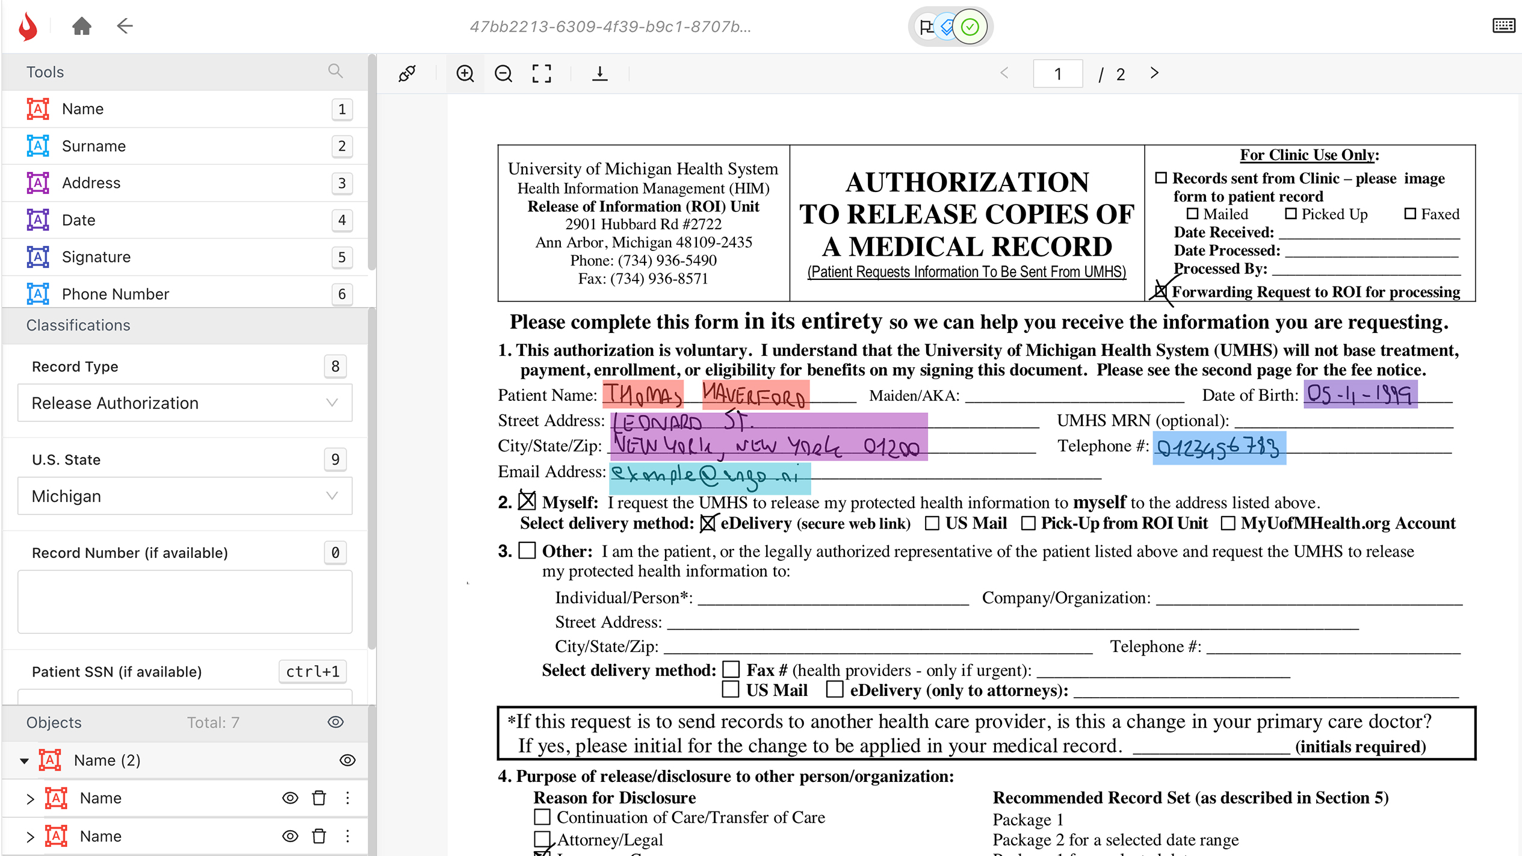
Task: Click the page number field
Action: [1057, 73]
